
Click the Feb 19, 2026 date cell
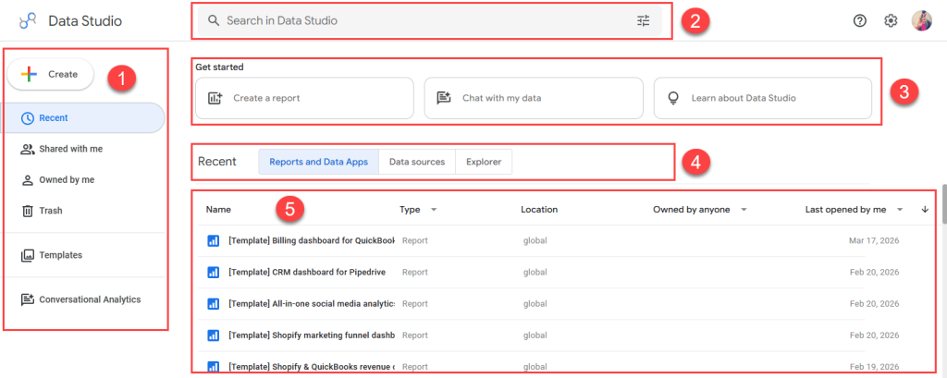pyautogui.click(x=874, y=367)
